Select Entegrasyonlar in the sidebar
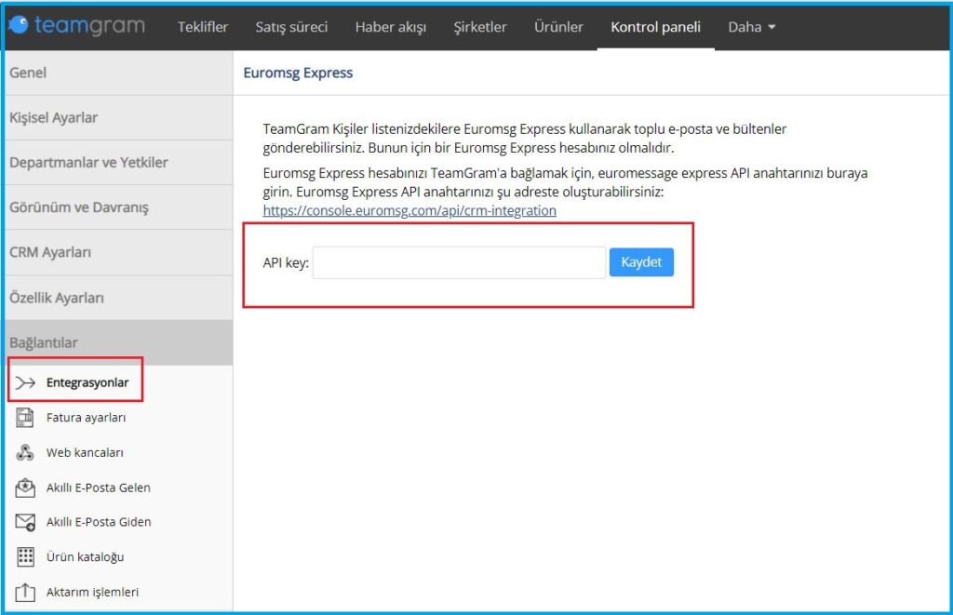The width and height of the screenshot is (953, 615). coord(87,382)
